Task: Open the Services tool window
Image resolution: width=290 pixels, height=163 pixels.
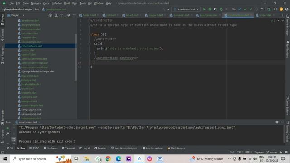Action: coord(100,148)
